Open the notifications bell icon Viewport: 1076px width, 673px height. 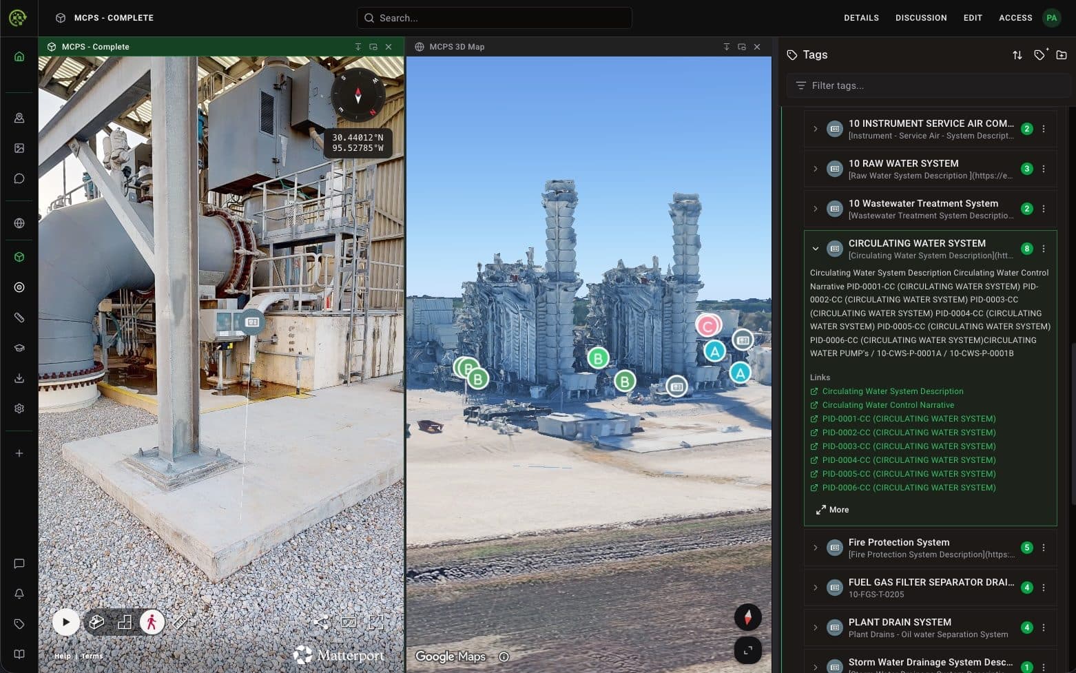(19, 594)
